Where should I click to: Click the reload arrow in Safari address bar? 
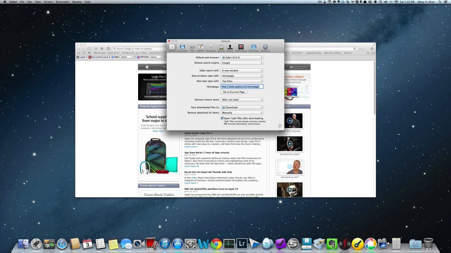[x=355, y=49]
